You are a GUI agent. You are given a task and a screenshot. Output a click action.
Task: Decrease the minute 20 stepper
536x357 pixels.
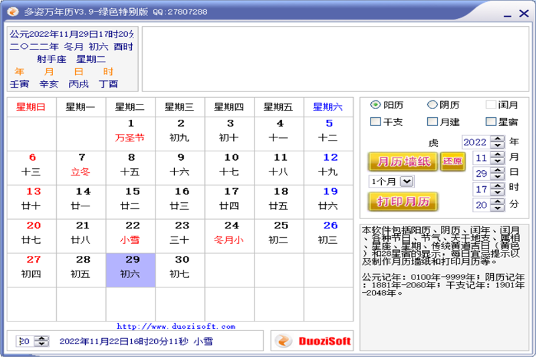(497, 208)
